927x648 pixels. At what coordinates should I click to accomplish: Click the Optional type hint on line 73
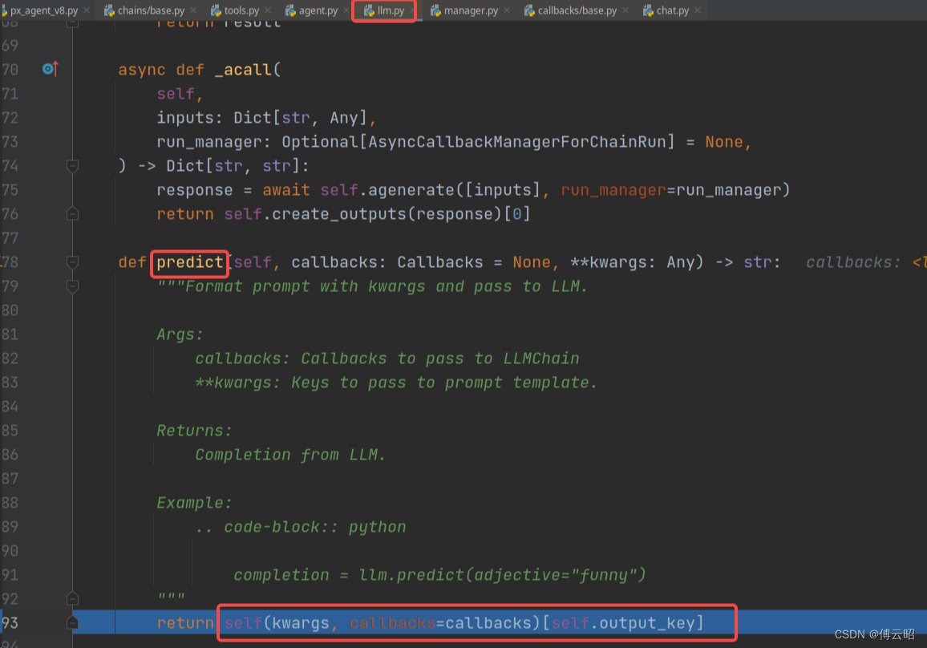[319, 142]
